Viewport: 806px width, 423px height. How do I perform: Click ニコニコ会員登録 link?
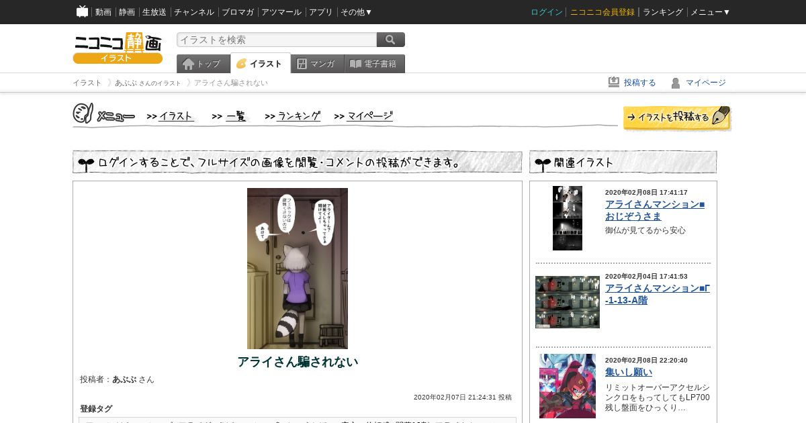pyautogui.click(x=602, y=12)
